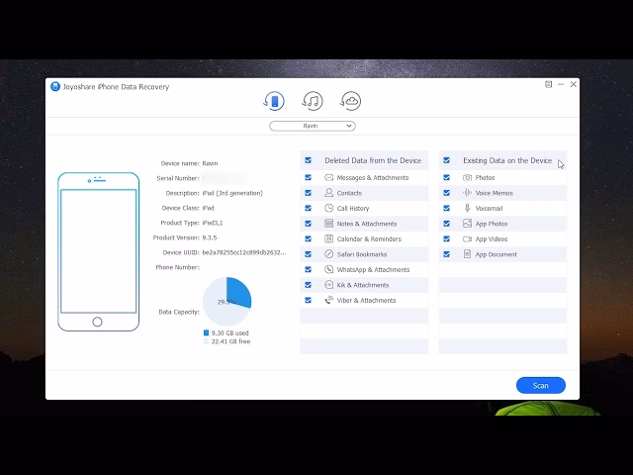Click the light free-space legend swatch
Image resolution: width=633 pixels, height=475 pixels.
point(206,341)
